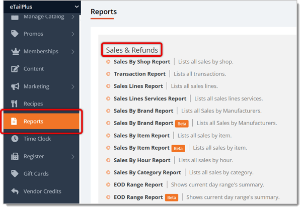Click bullet icon beside Sales By Shop Report
This screenshot has height=209, width=302.
(108, 62)
